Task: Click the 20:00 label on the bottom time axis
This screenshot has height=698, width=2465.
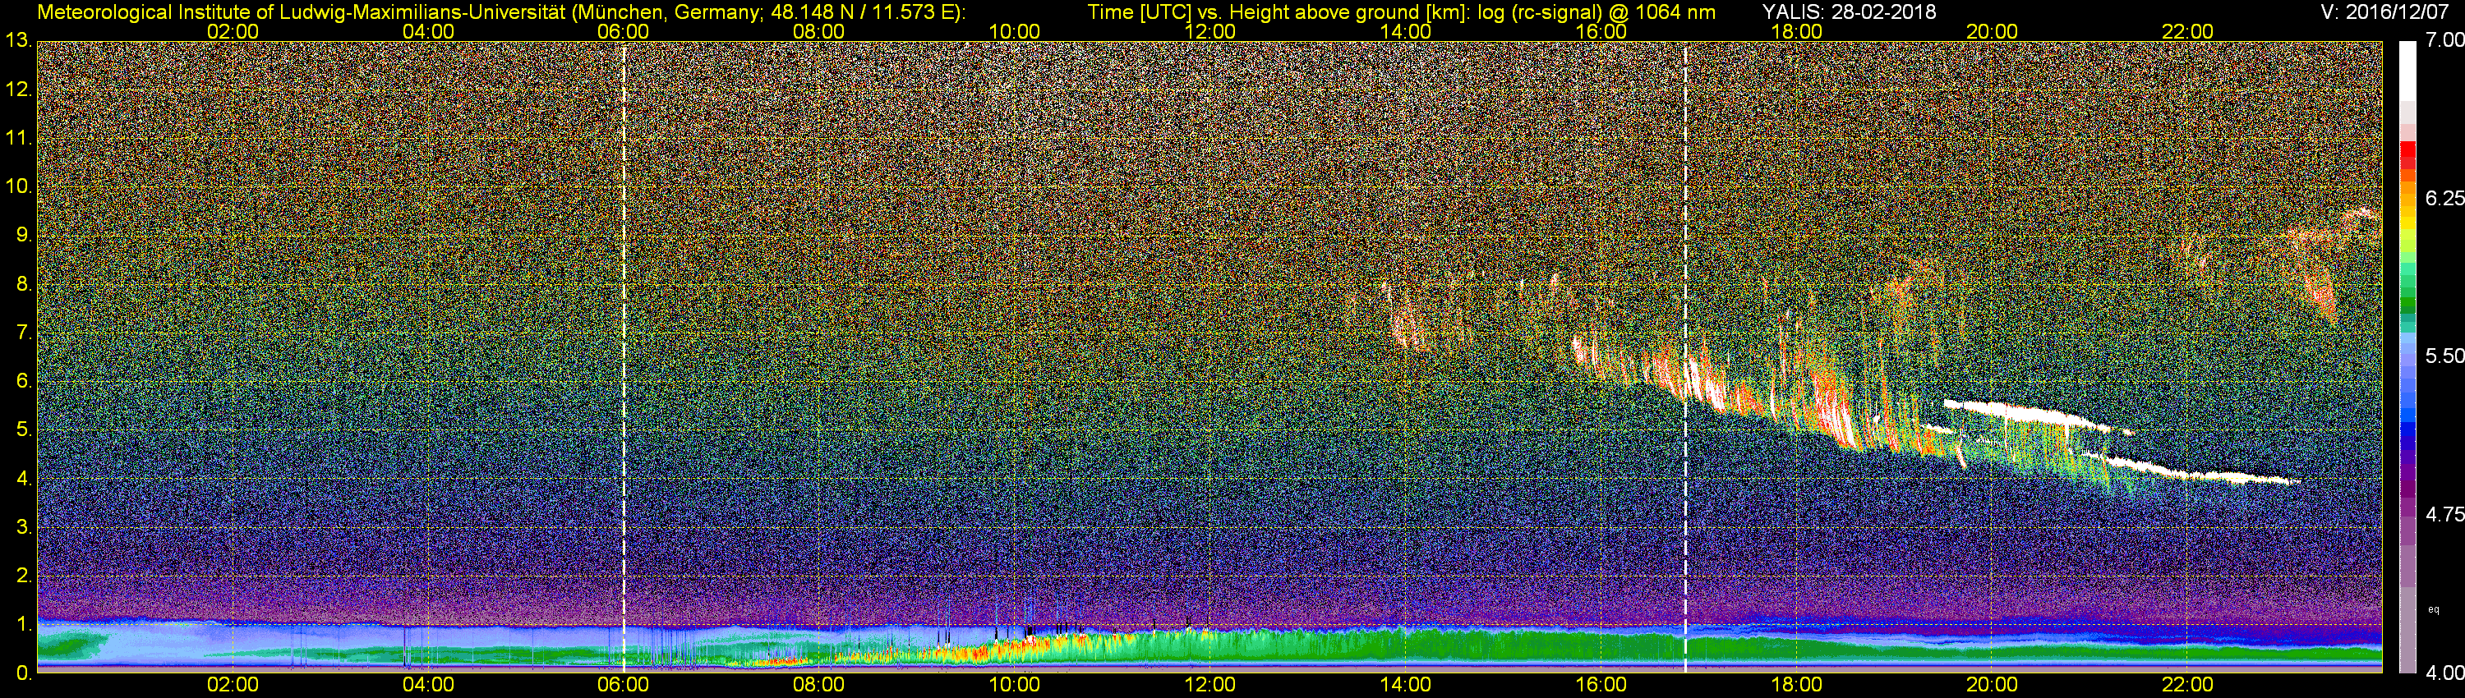Action: pyautogui.click(x=1993, y=686)
